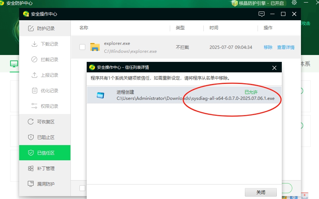
Task: Open the feedback message icon in title bar
Action: coord(262,14)
